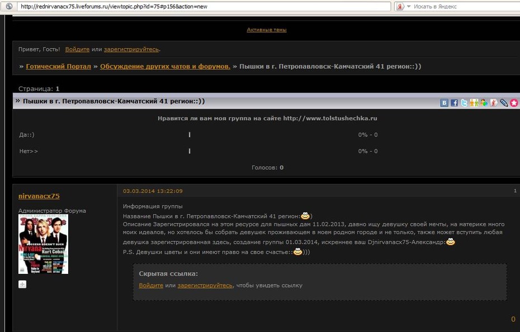Click the globe site icon in address bar
This screenshot has height=332, width=520.
[x=10, y=6]
